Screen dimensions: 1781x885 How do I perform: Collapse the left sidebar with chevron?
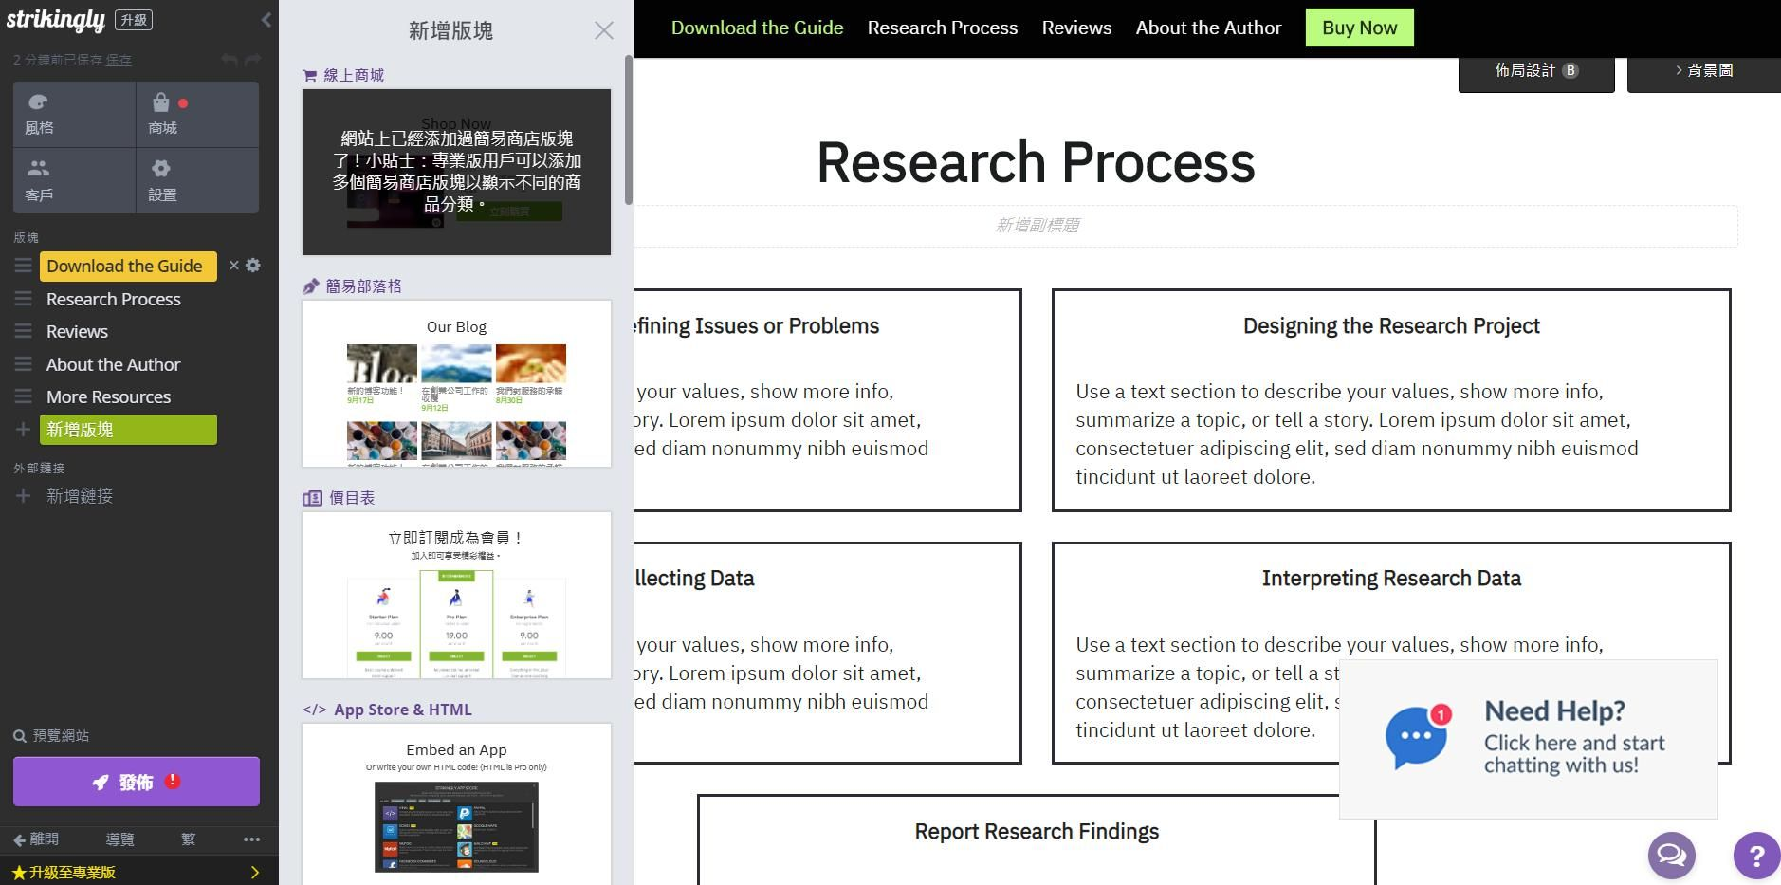coord(266,20)
